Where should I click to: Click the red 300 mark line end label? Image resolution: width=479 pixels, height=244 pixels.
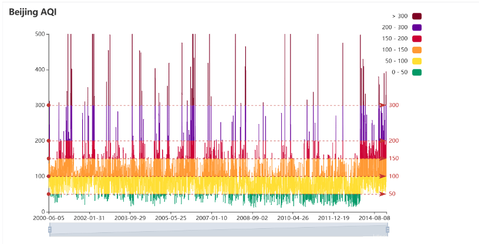tap(394, 105)
